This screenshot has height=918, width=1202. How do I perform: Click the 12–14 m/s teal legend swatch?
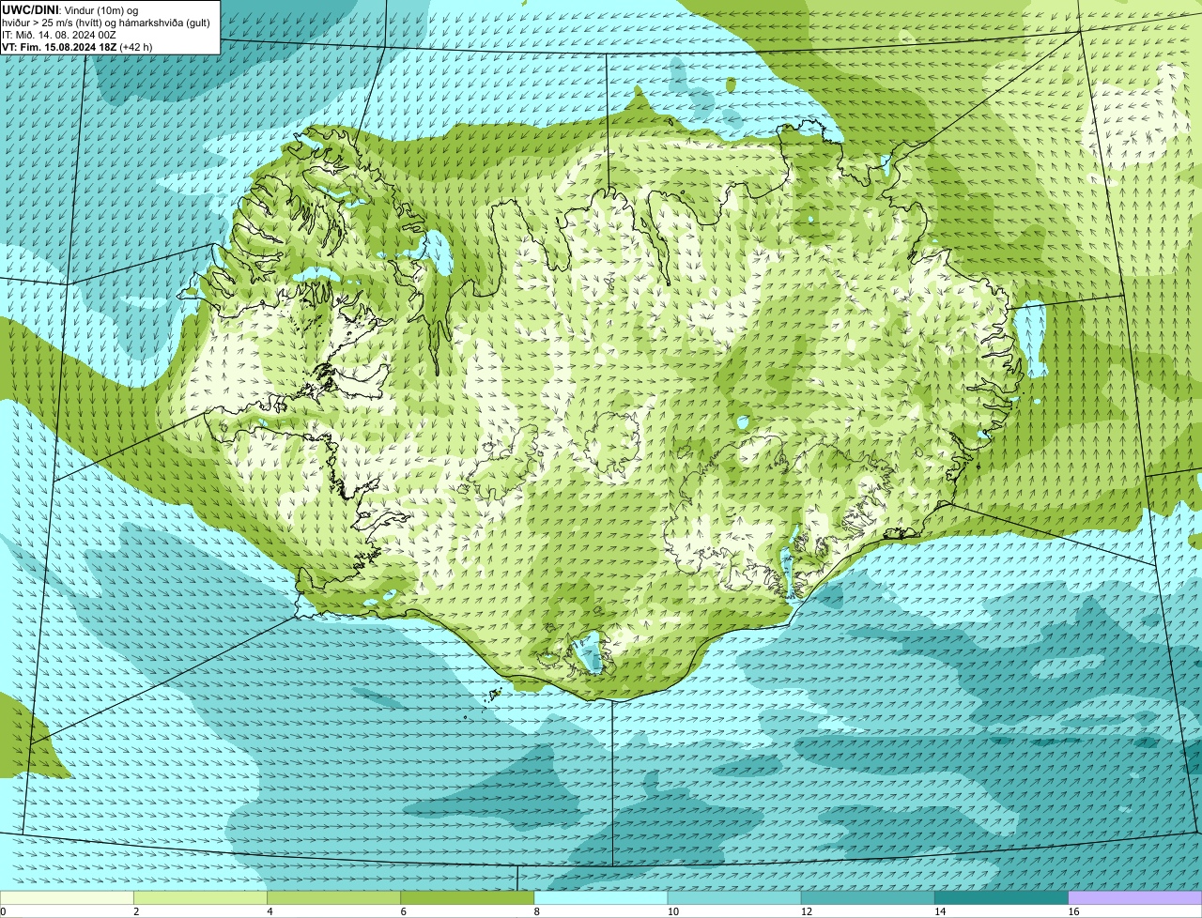(x=868, y=897)
